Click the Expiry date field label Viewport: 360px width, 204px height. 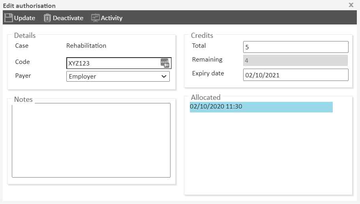coord(208,73)
